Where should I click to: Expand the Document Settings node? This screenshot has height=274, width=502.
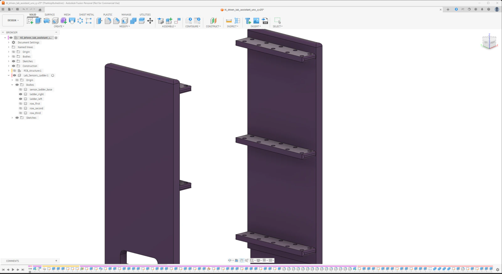coord(9,42)
